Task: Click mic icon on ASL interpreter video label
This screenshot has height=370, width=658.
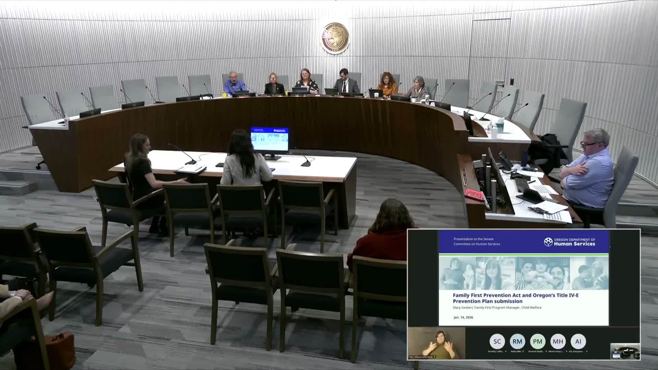Action: tap(435, 357)
